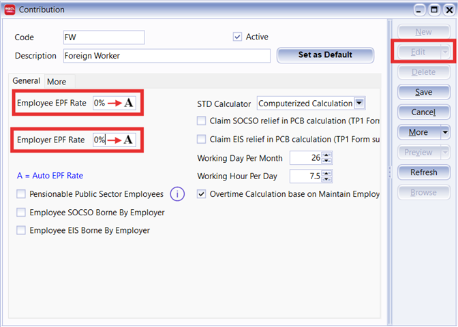Viewport: 458px width, 327px height.
Task: Expand the More button dropdown arrow
Action: pos(445,132)
